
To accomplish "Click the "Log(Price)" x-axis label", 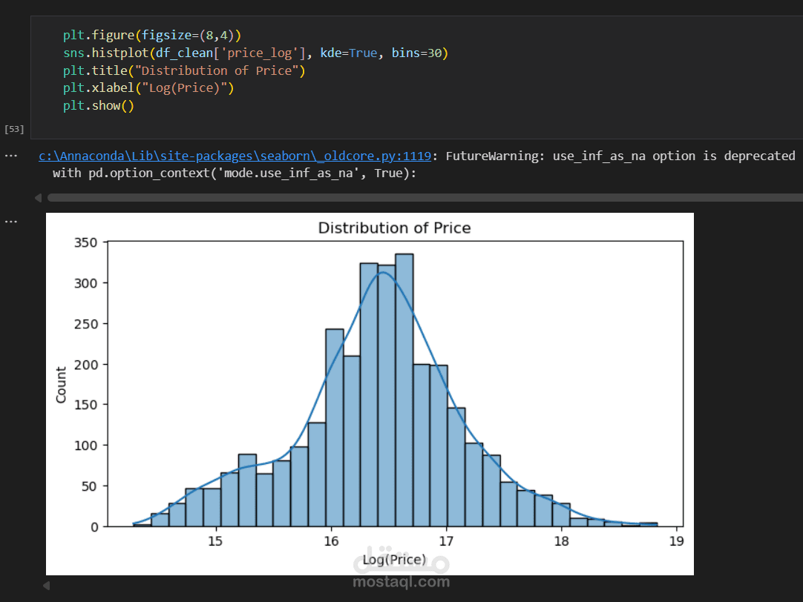I will click(x=394, y=560).
